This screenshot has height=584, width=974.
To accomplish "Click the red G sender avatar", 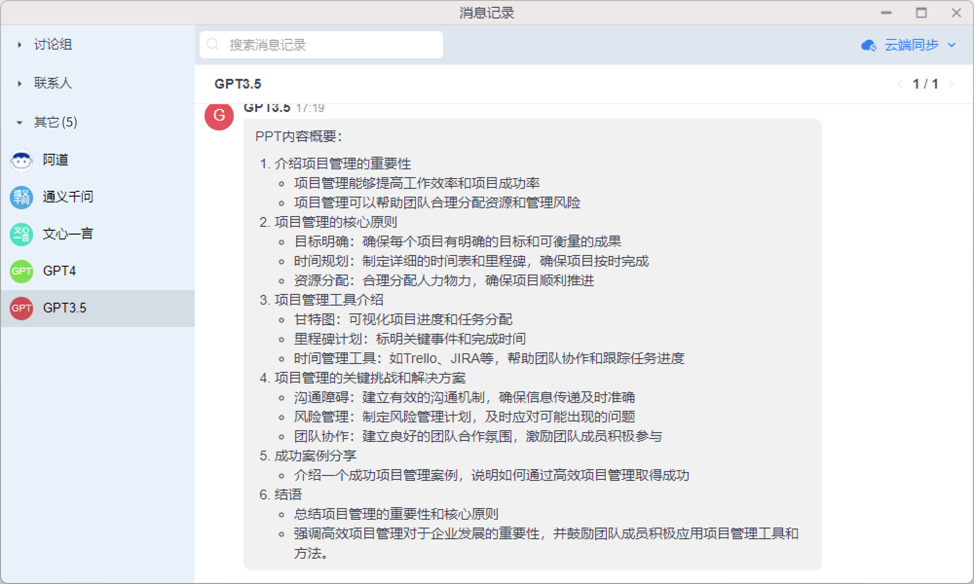I will click(219, 116).
